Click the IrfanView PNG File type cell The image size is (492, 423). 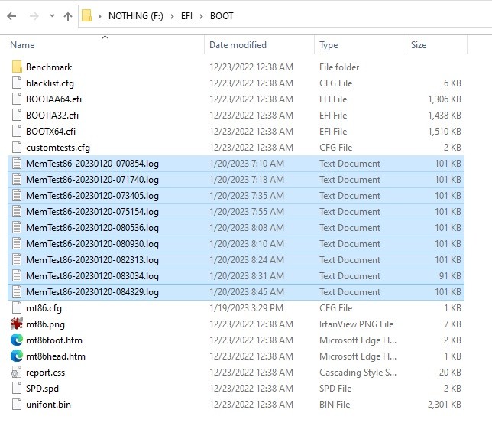point(357,324)
